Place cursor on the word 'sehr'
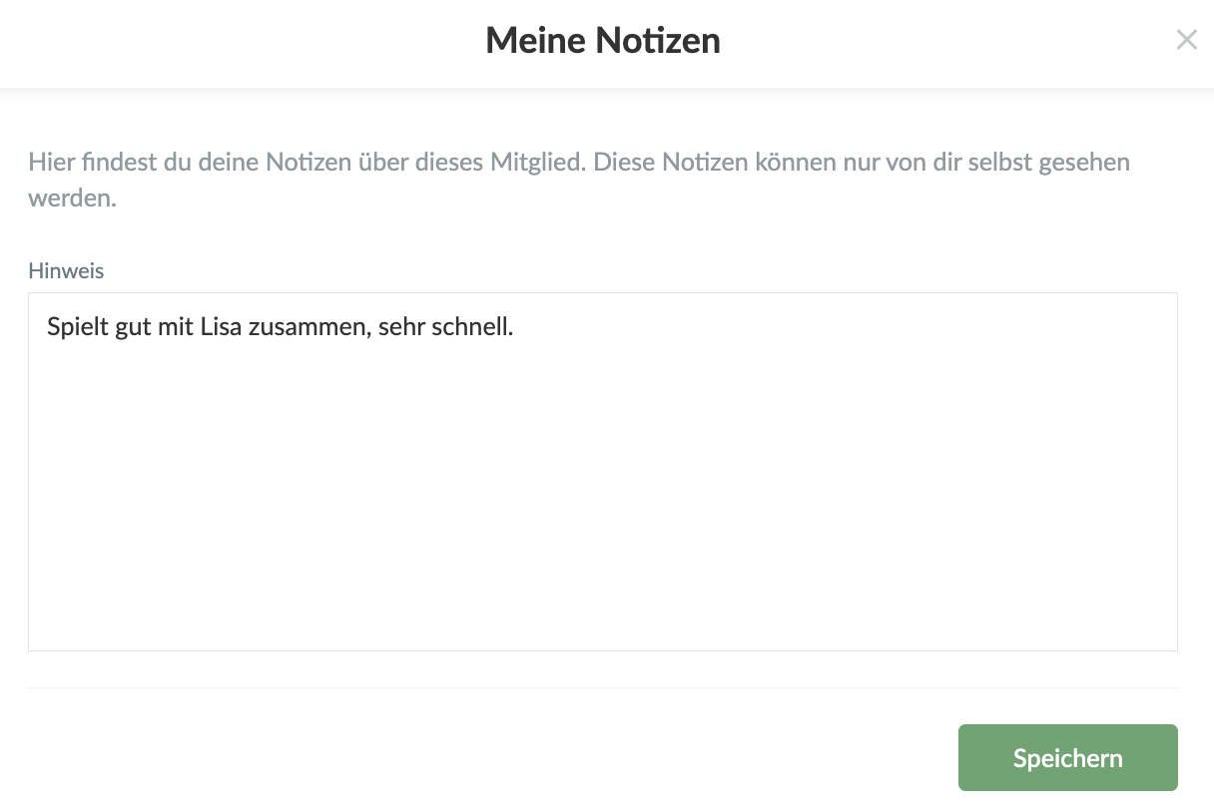The image size is (1214, 810). (x=401, y=327)
